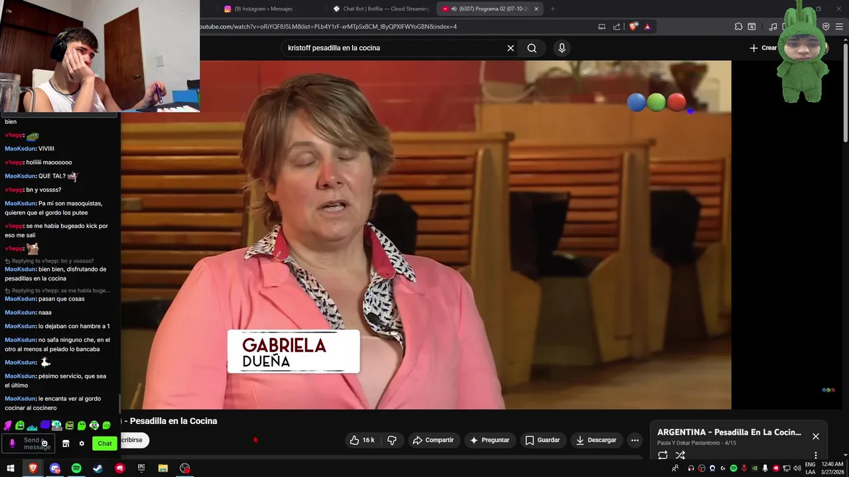
Task: Click the share icon in the address bar
Action: (x=617, y=26)
